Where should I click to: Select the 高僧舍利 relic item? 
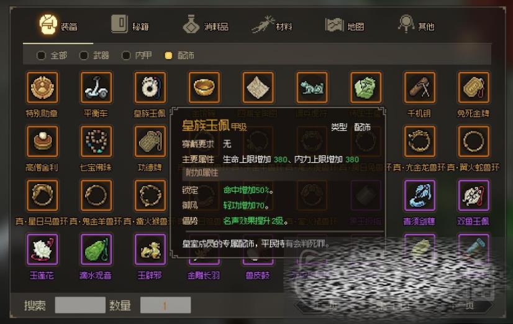click(42, 141)
